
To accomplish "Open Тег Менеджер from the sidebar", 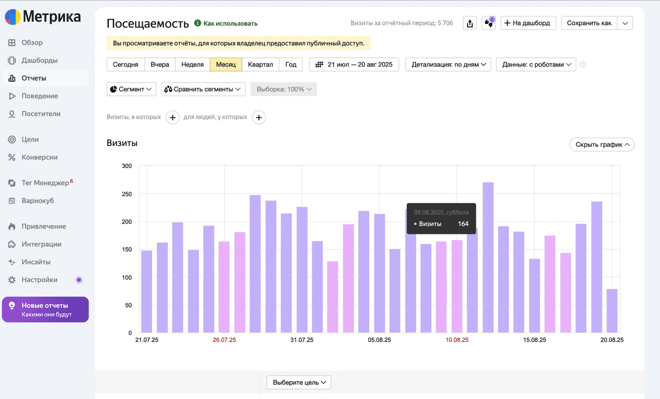I will click(x=45, y=183).
